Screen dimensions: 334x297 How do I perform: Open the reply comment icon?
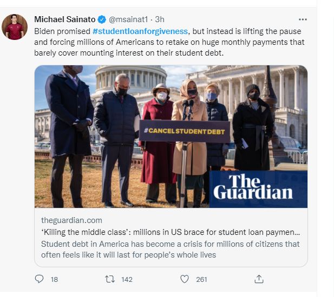[x=39, y=279]
